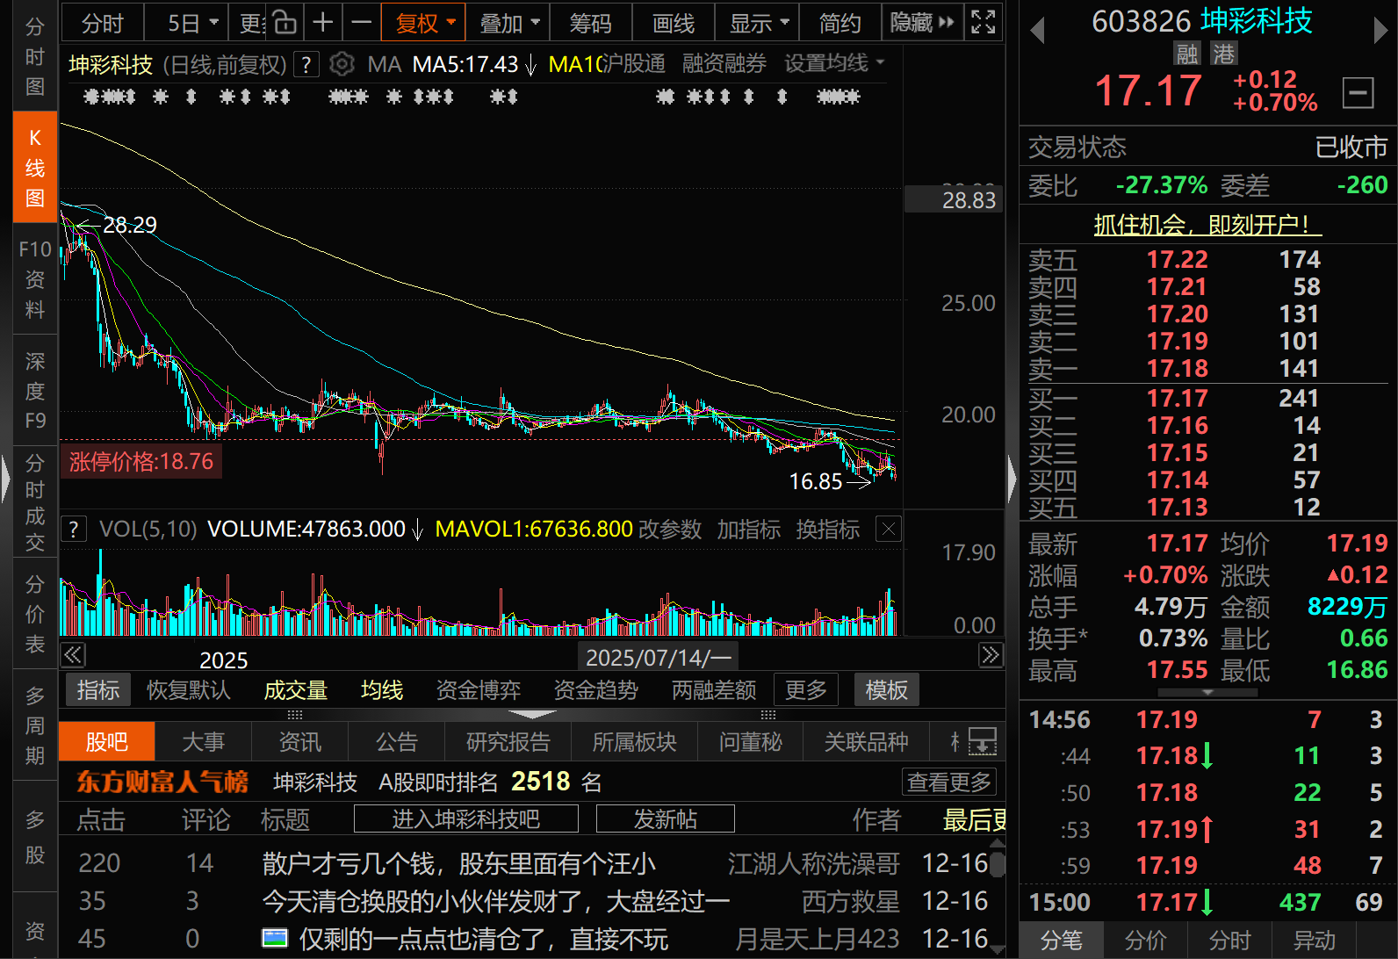Click the 进入坤彩科技吧 button
The image size is (1398, 959).
tap(465, 819)
